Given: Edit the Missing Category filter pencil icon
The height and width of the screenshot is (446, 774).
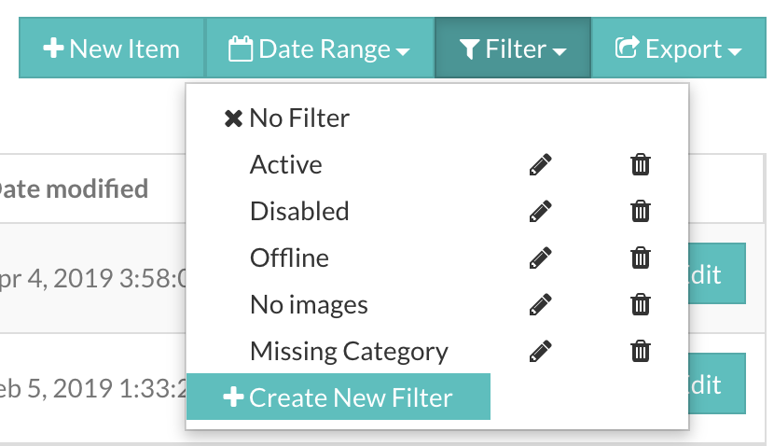Looking at the screenshot, I should (x=541, y=351).
